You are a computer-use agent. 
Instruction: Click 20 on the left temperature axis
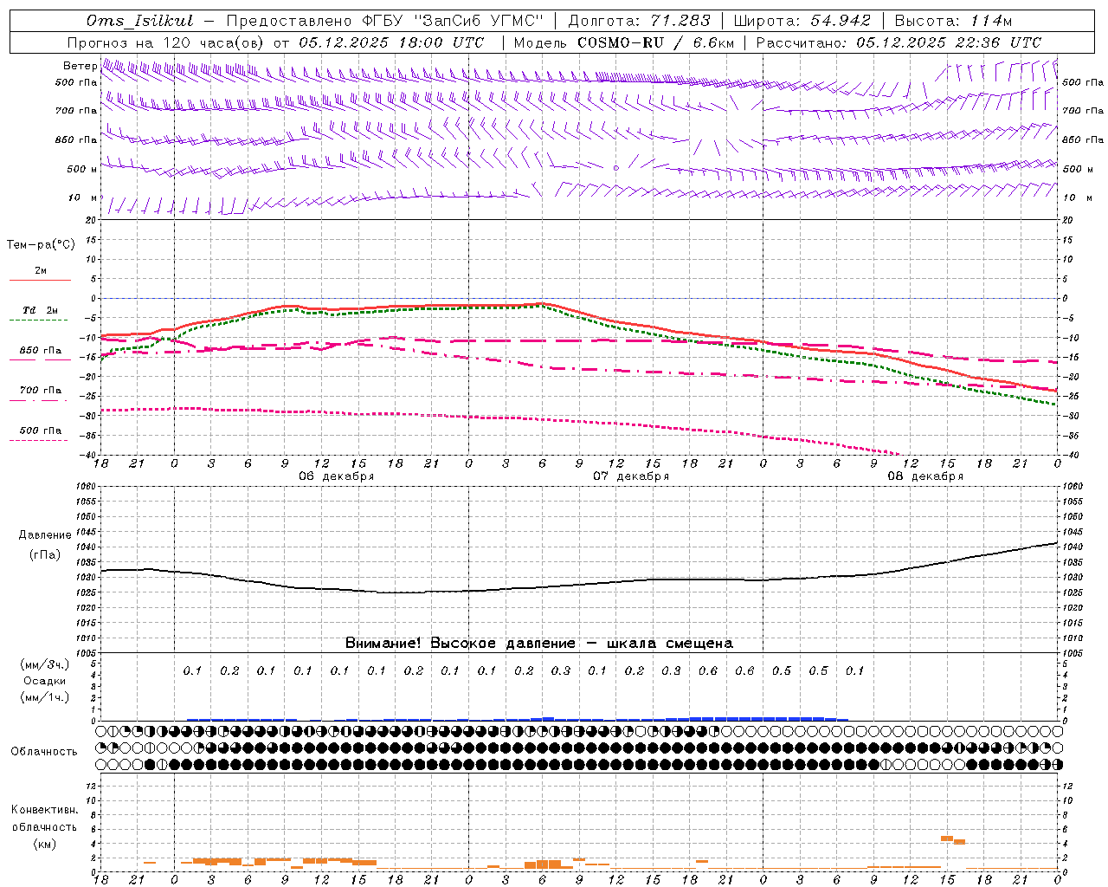[91, 220]
